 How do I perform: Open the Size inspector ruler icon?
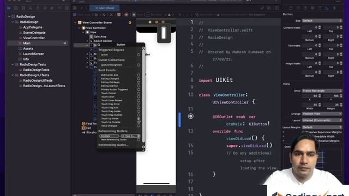327,8
